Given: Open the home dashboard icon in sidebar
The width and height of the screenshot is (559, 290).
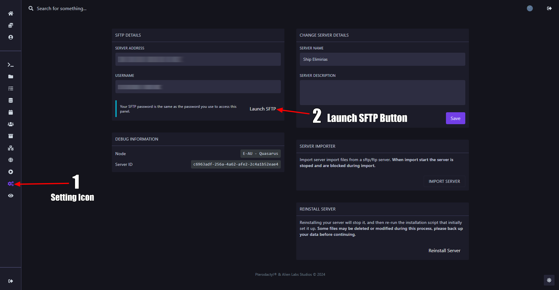Looking at the screenshot, I should click(x=11, y=13).
